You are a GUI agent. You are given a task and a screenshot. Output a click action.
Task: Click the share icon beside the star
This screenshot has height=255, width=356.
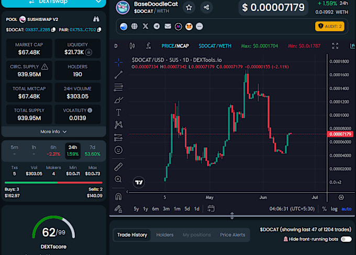(206, 7)
